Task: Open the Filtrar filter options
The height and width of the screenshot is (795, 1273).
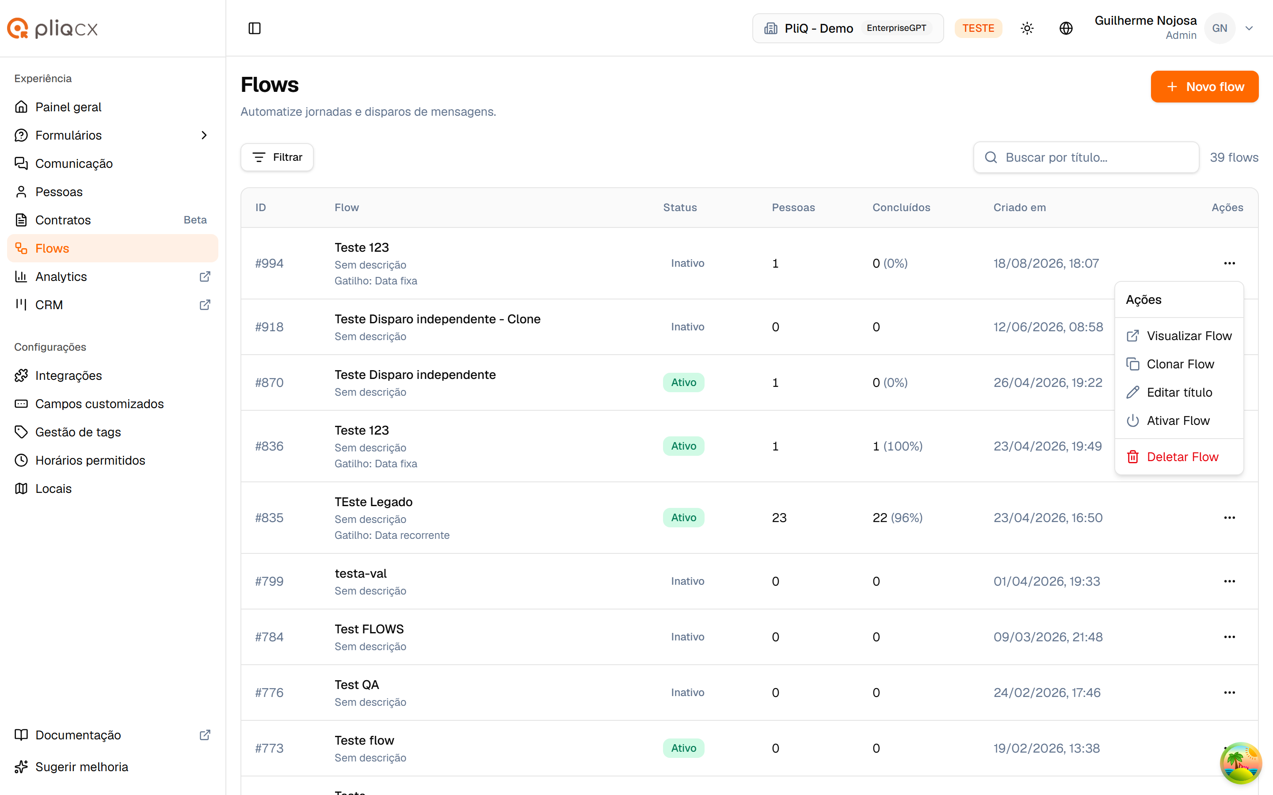Action: tap(277, 157)
